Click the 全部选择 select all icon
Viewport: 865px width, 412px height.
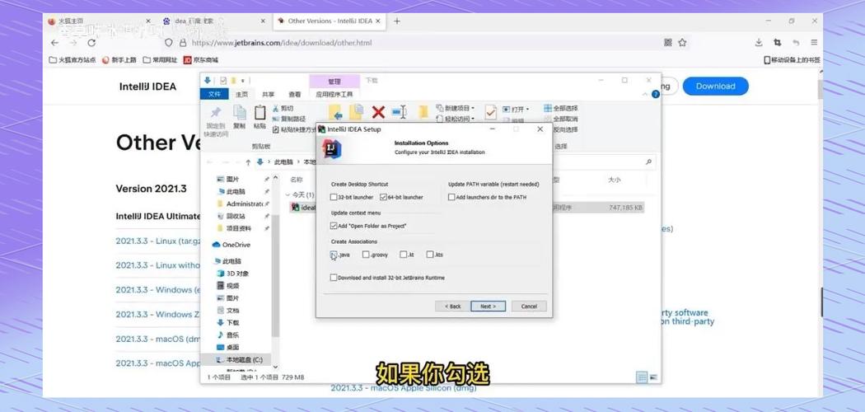point(547,109)
